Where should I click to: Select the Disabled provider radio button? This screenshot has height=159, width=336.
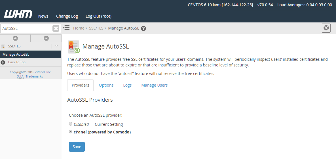[x=71, y=124]
